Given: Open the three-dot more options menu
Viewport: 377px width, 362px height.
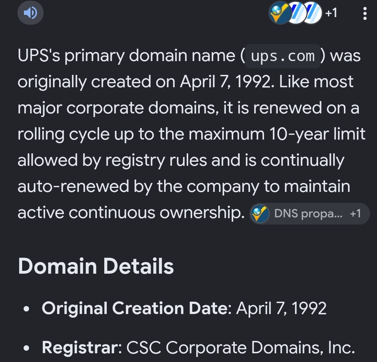Looking at the screenshot, I should [365, 13].
